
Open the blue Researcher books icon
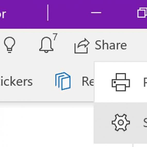click(x=63, y=81)
